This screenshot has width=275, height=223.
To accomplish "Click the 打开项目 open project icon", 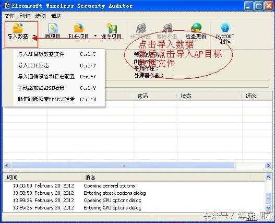I will [79, 28].
